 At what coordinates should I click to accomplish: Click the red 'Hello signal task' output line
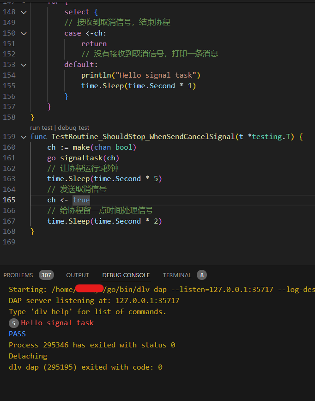[x=57, y=323]
